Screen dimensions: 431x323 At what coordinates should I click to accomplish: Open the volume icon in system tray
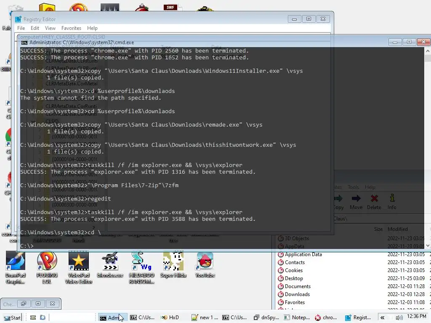(399, 318)
